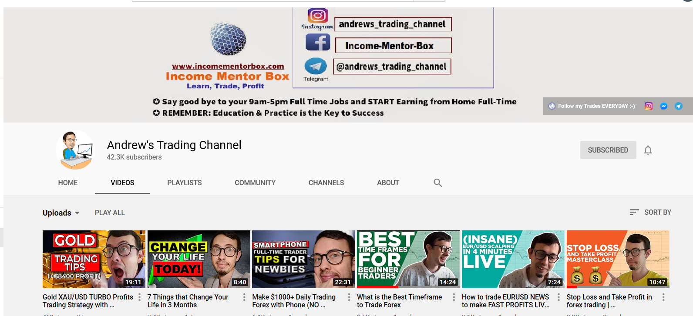693x316 pixels.
Task: Click Play All uploads
Action: [110, 213]
